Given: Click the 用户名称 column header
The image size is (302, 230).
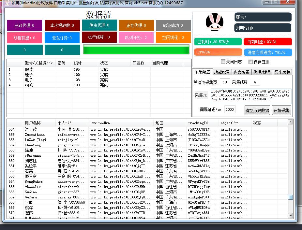Looking at the screenshot, I should point(33,123).
